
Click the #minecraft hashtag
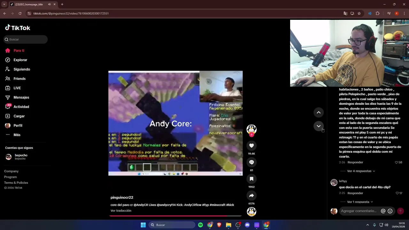tap(218, 205)
